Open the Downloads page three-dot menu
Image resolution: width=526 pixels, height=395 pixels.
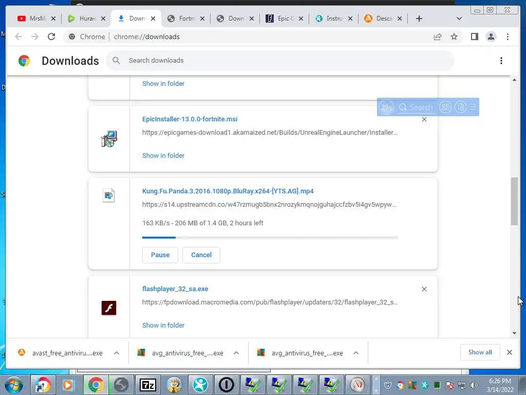(x=501, y=61)
